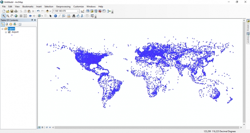Open the Add Data dropdown arrow

tap(50, 11)
